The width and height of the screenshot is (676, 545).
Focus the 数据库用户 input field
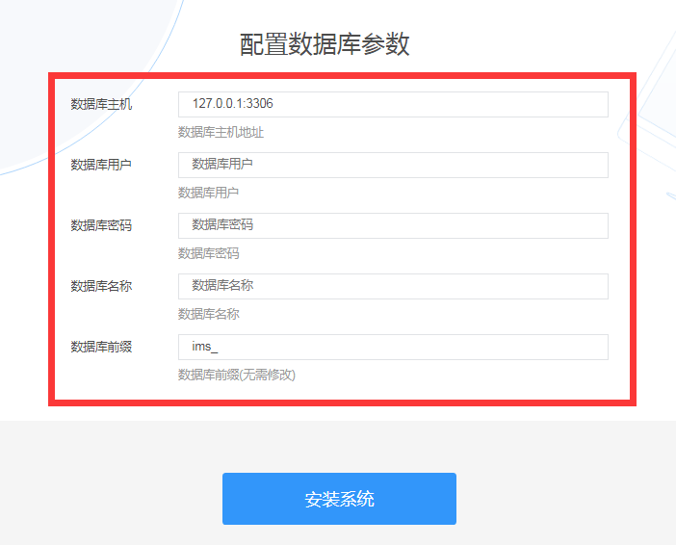click(x=393, y=166)
